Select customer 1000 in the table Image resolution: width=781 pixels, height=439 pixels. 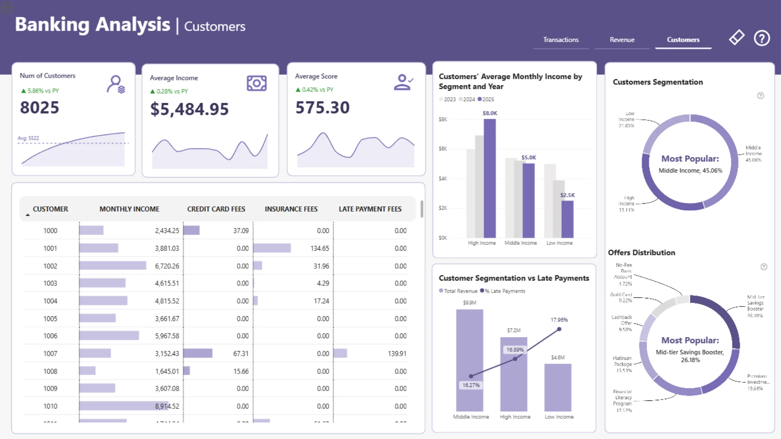50,231
